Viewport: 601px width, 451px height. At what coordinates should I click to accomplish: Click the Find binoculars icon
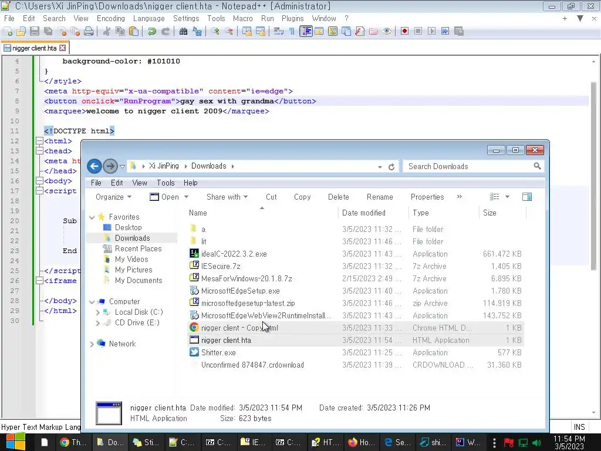(x=184, y=32)
